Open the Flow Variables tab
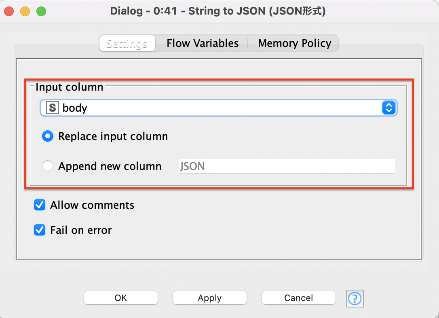The width and height of the screenshot is (439, 318). [x=203, y=44]
